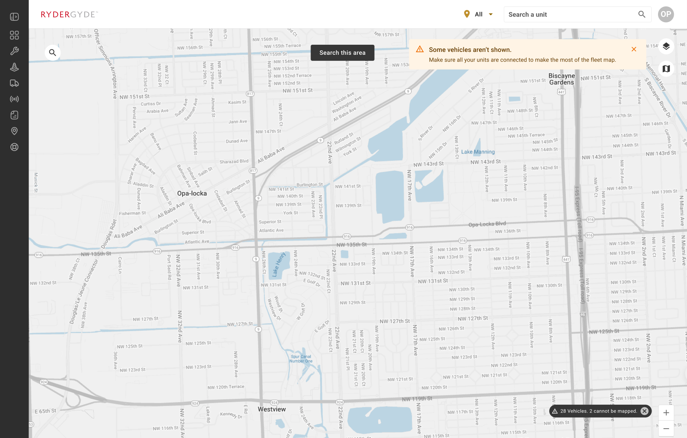Open the documents sidebar icon
Viewport: 687px width, 438px height.
[14, 115]
